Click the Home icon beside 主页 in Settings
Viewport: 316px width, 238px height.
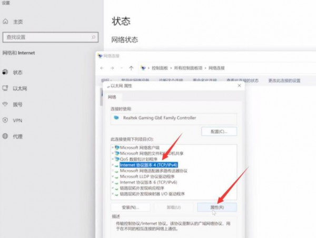coord(5,22)
